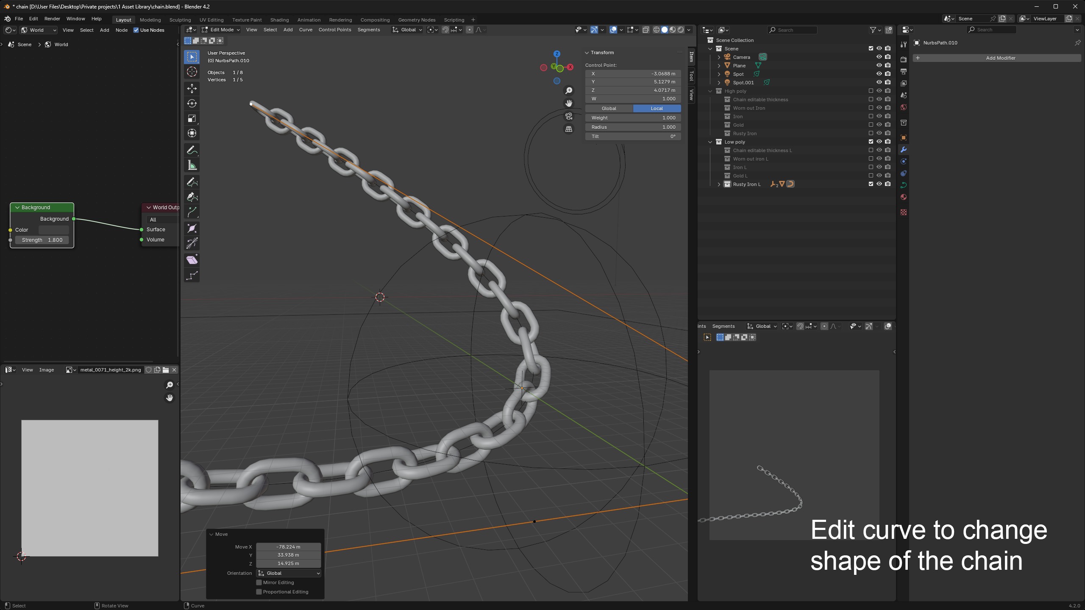
Task: Click outliner Search field
Action: tap(792, 30)
